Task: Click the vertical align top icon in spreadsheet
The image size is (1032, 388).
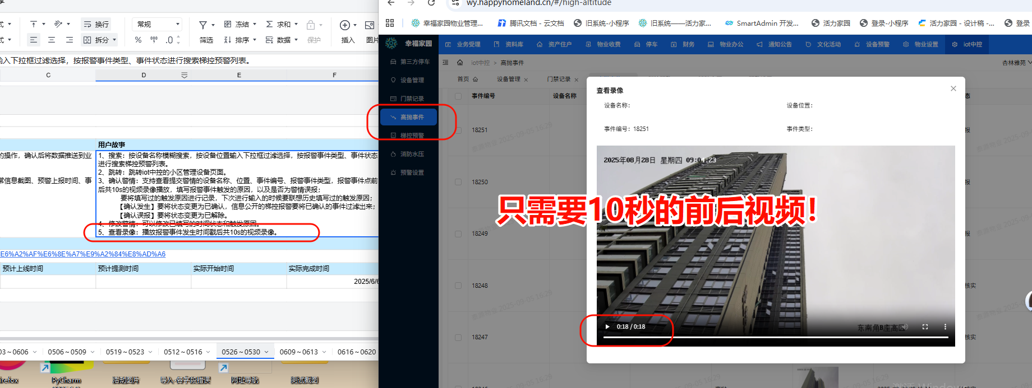Action: pyautogui.click(x=34, y=24)
